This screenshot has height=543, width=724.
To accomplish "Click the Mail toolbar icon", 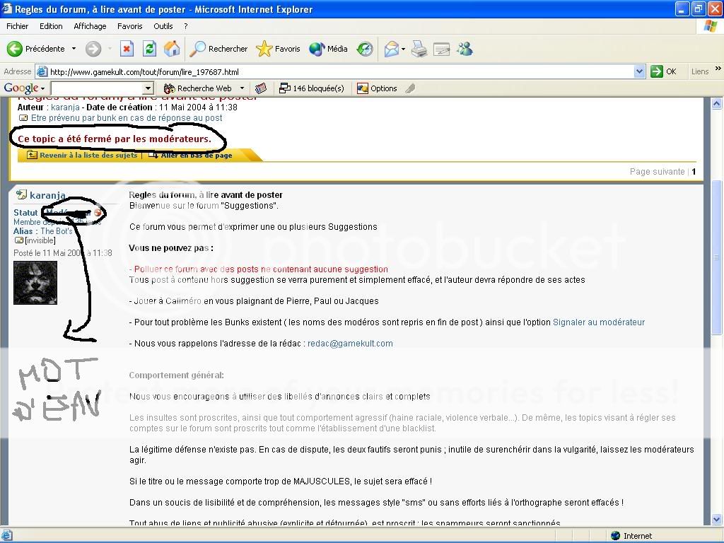I will (392, 49).
